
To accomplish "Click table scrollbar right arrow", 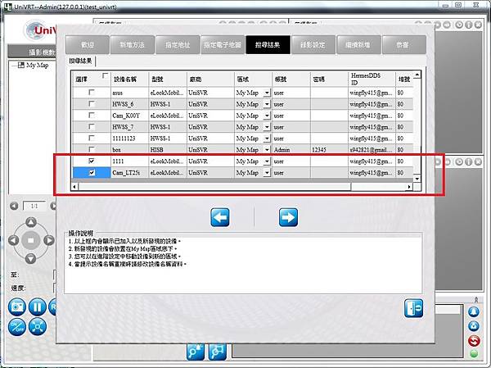I will click(x=409, y=187).
